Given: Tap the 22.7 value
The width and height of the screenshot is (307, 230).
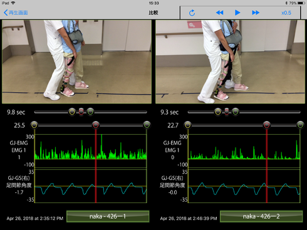Looking at the screenshot, I should (173, 125).
